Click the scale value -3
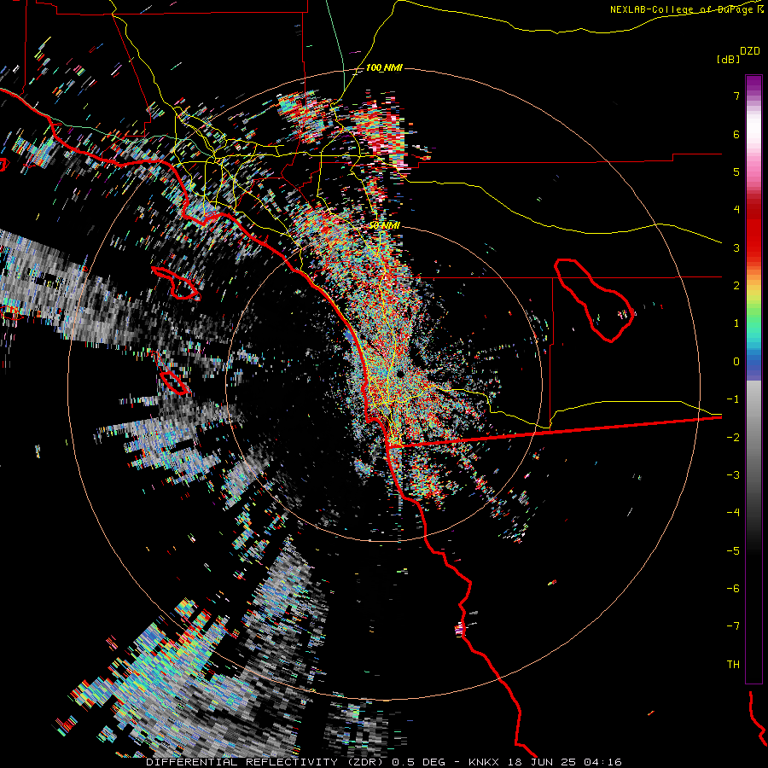768x768 pixels. [733, 475]
